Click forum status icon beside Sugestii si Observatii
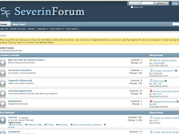The height and width of the screenshot is (134, 179). 3,83
